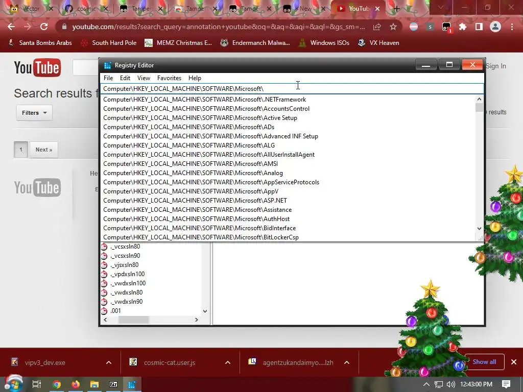Select the AllUserInstallAgent path suggestion
523x392 pixels.
(x=288, y=155)
